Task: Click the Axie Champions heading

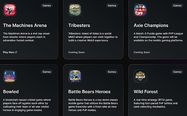Action: point(151,25)
